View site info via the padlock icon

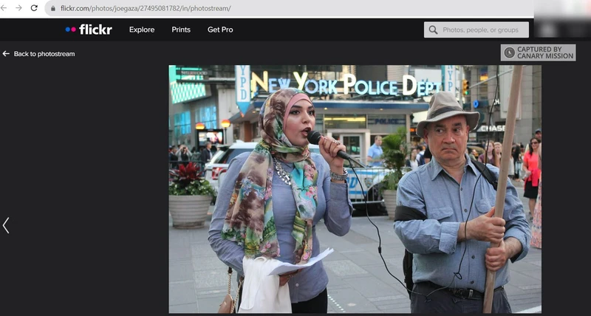click(x=52, y=8)
